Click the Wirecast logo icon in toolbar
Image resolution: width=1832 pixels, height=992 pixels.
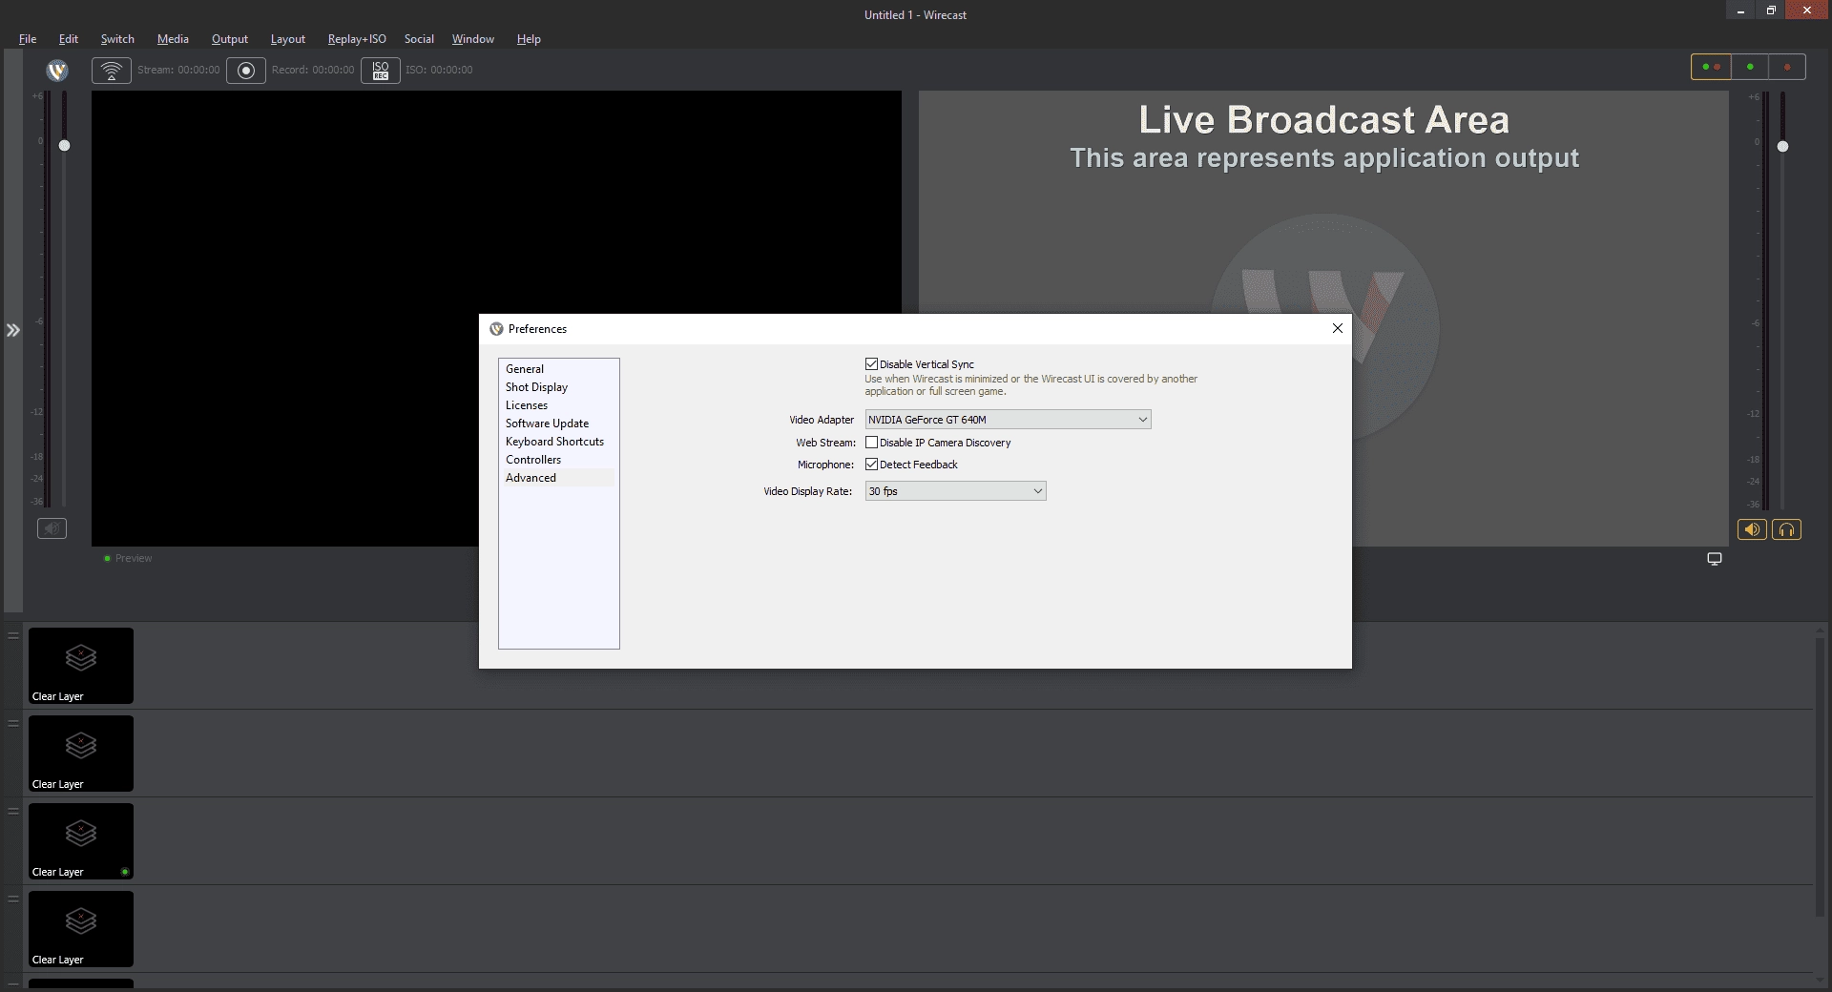pyautogui.click(x=57, y=71)
